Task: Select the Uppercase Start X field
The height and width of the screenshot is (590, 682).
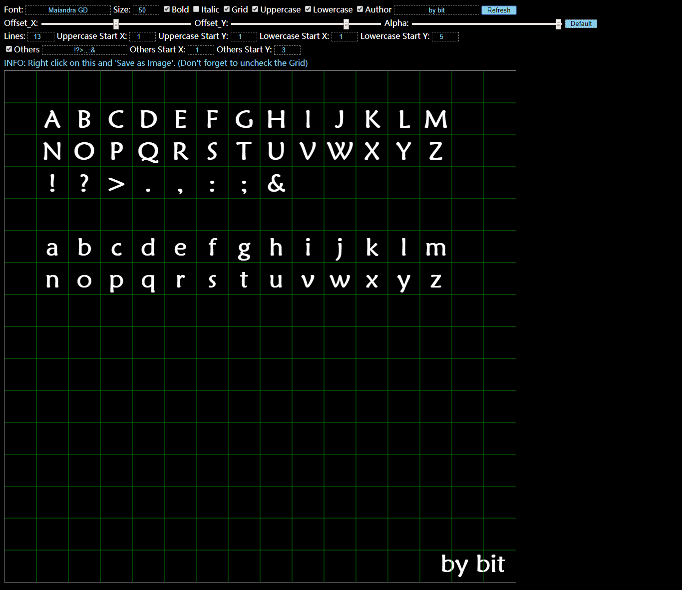Action: pyautogui.click(x=142, y=36)
